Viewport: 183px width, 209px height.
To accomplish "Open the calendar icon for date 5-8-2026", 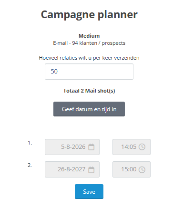I will pyautogui.click(x=91, y=147).
